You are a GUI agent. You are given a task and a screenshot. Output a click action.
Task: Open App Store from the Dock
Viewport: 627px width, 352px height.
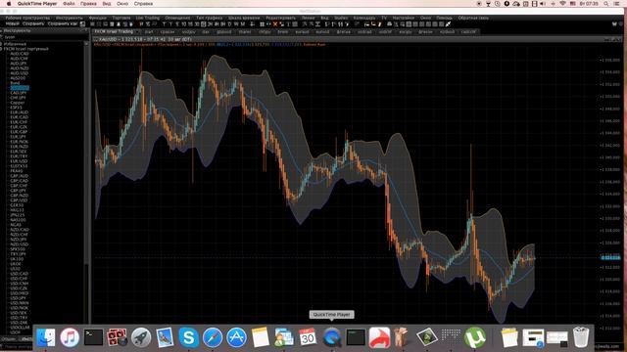[236, 337]
